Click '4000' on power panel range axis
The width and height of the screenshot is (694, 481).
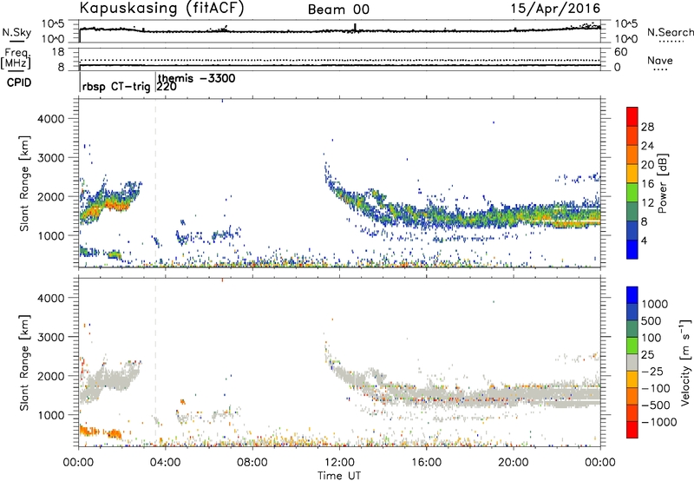pyautogui.click(x=50, y=119)
